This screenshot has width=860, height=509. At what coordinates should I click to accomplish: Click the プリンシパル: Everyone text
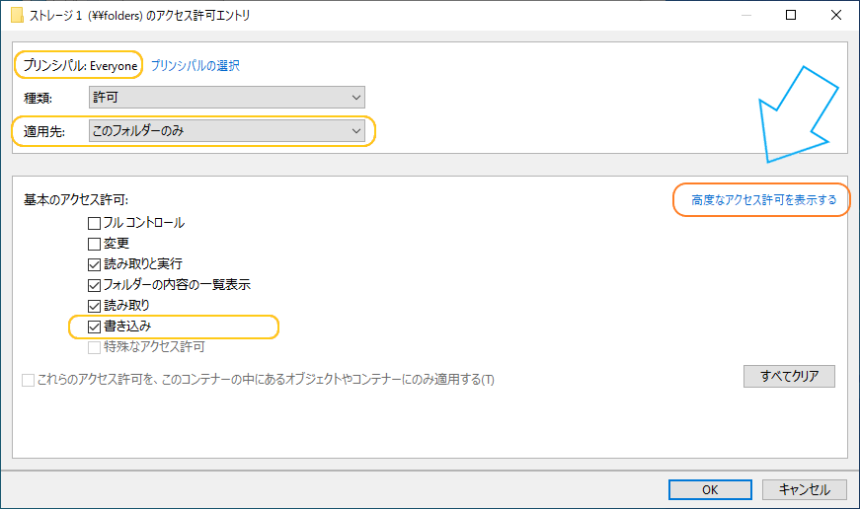coord(80,66)
